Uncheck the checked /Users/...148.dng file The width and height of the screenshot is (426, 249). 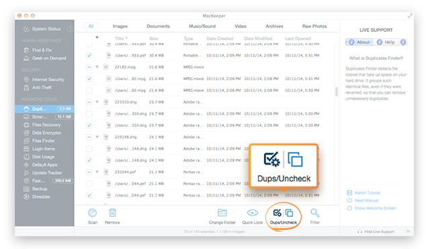point(89,160)
